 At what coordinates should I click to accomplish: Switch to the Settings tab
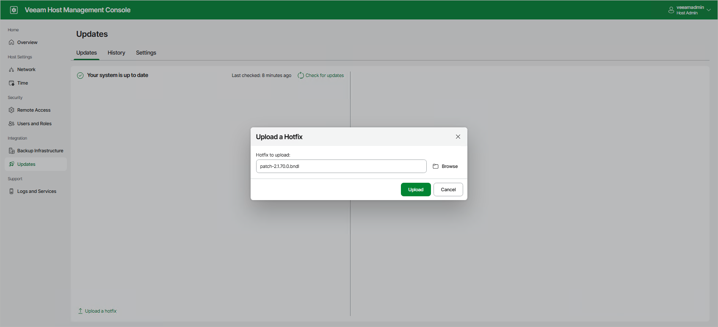click(146, 53)
